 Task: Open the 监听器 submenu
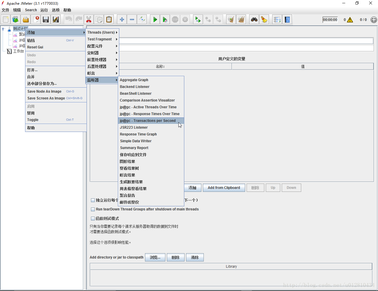(x=102, y=80)
